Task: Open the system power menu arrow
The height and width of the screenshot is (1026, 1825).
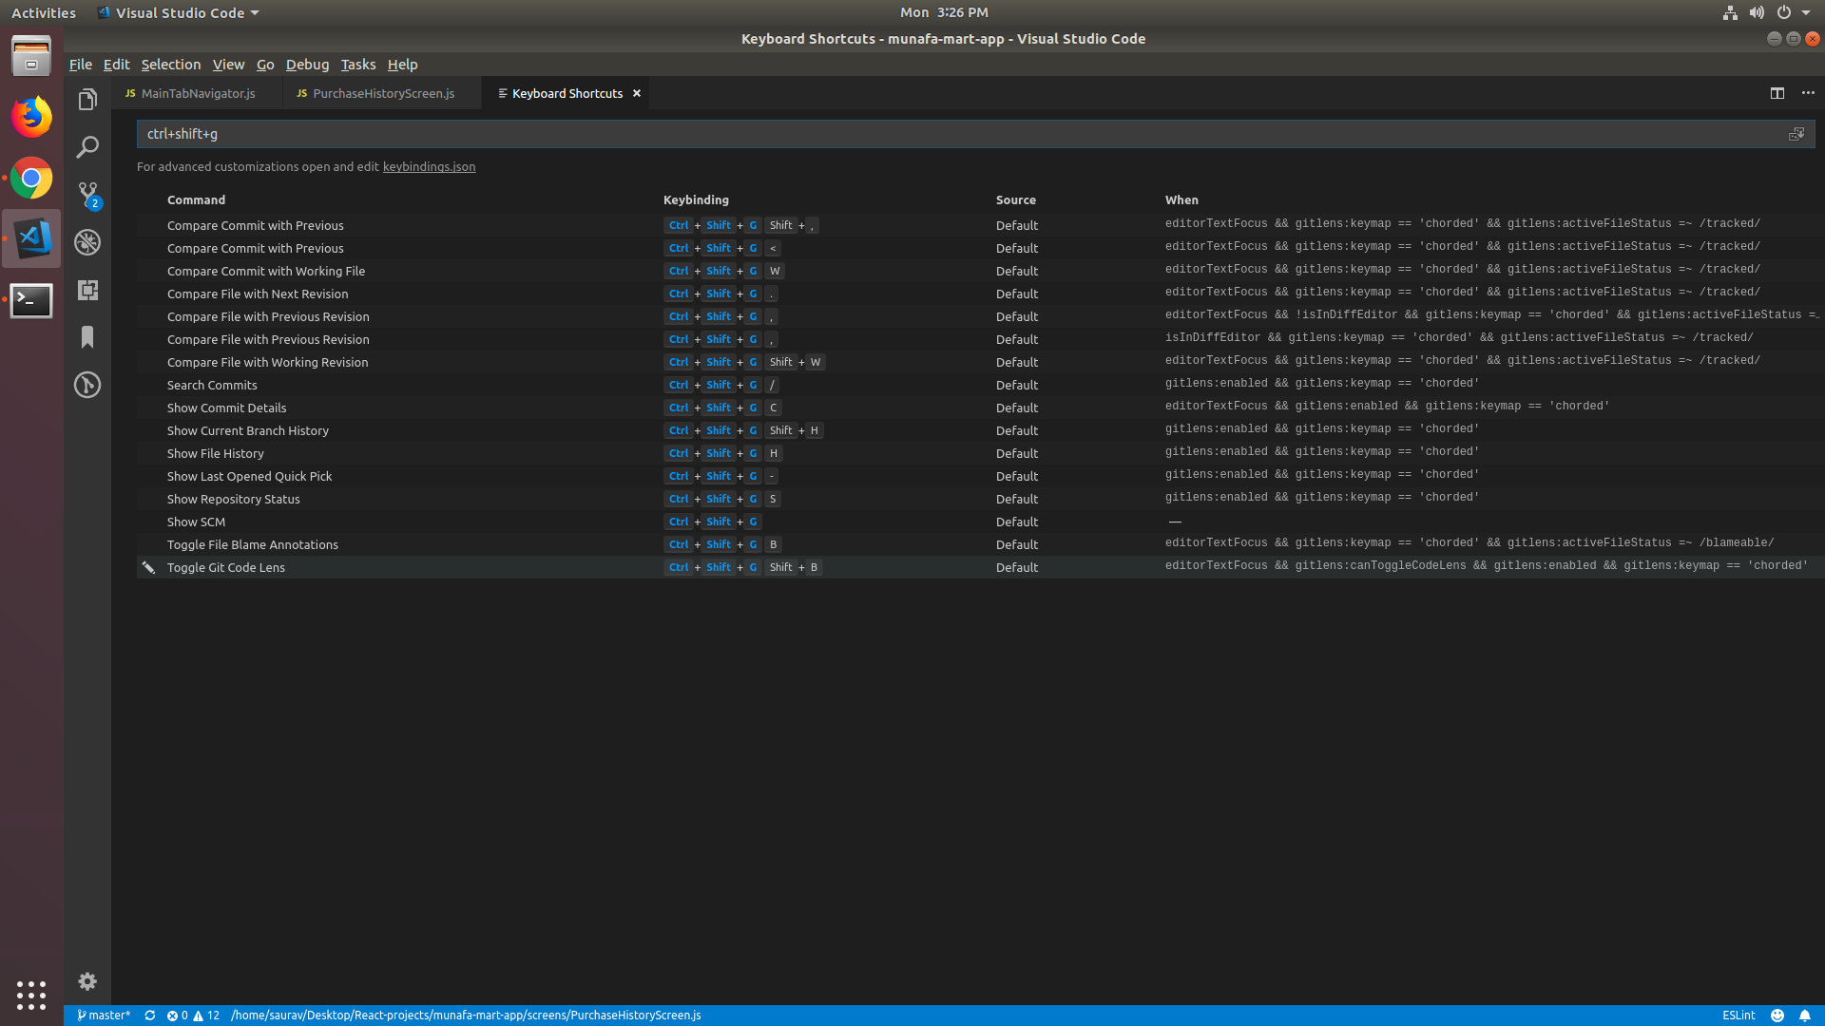Action: 1806,13
